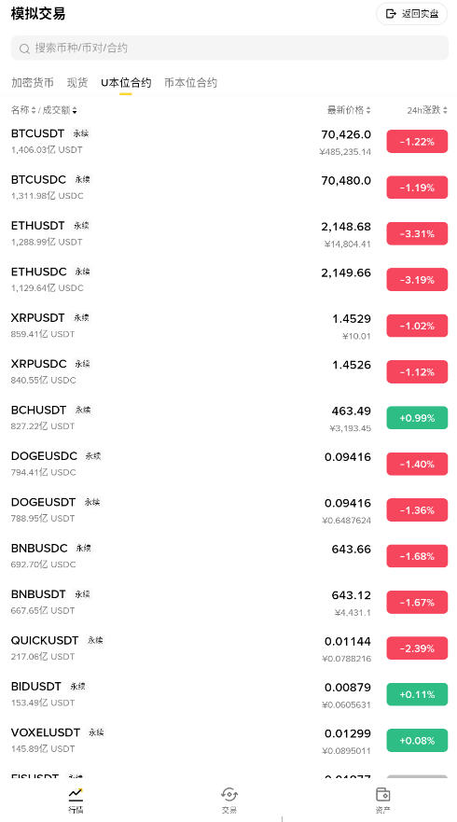
Task: Sort by 名称 arrows
Action: click(34, 111)
